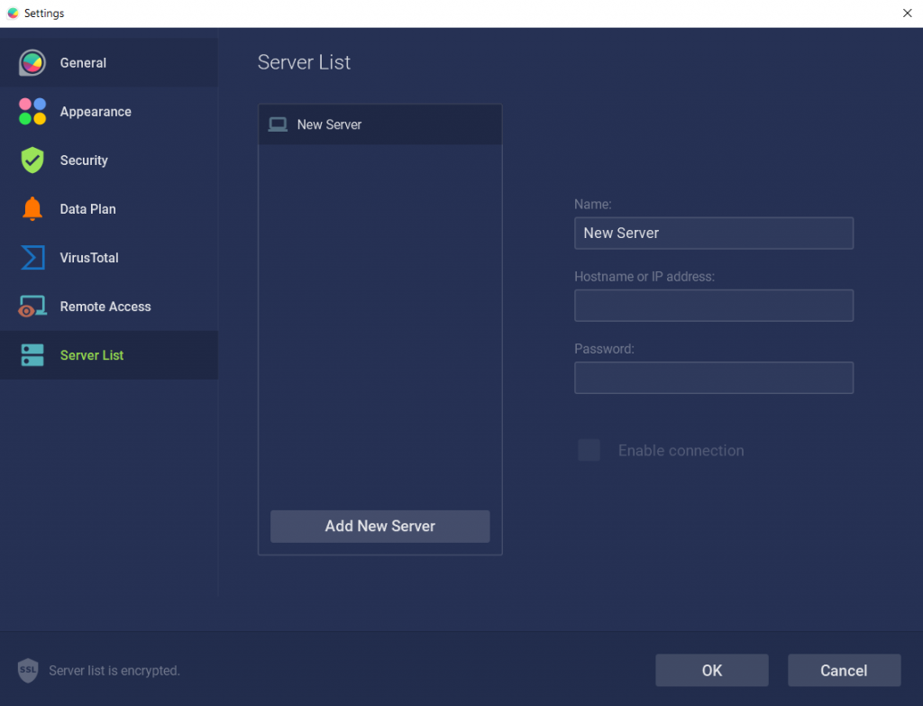Go to the Security settings
This screenshot has width=923, height=706.
(109, 160)
